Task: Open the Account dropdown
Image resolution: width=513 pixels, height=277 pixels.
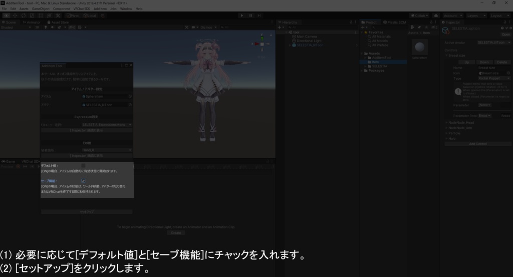Action: [453, 16]
